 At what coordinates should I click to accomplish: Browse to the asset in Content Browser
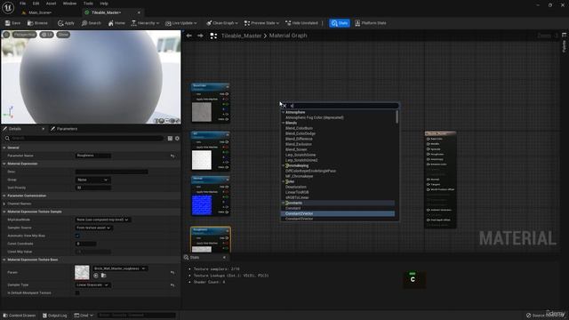[x=37, y=23]
